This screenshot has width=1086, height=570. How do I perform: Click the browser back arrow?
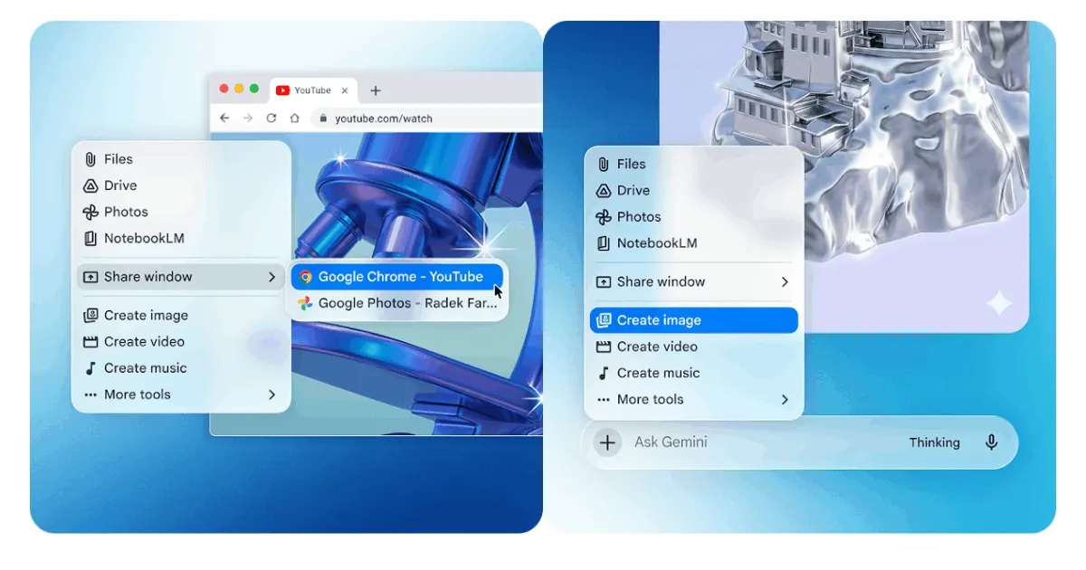[225, 119]
